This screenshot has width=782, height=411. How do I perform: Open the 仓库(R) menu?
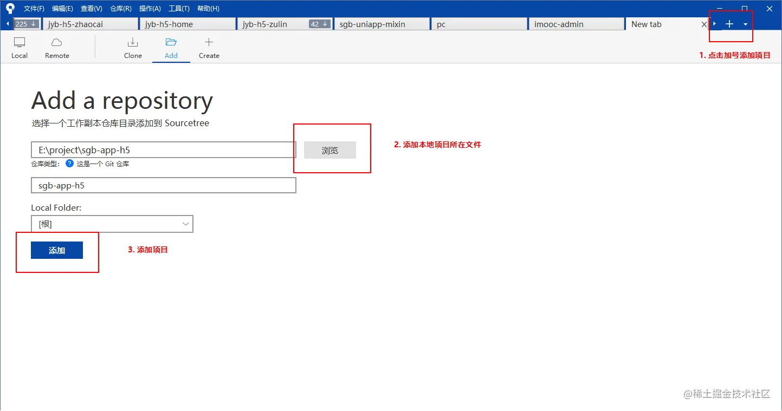[121, 9]
